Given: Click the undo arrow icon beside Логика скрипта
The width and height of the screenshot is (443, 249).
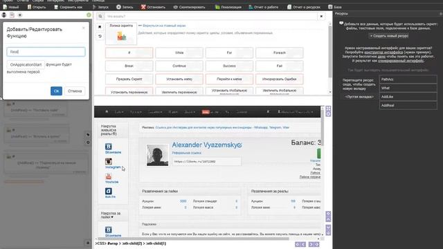Looking at the screenshot, I should pyautogui.click(x=100, y=37).
